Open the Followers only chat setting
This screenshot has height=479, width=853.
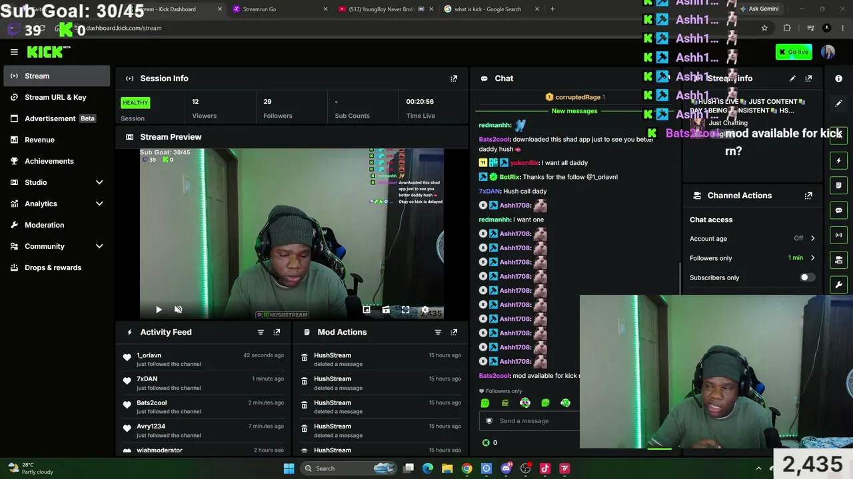(x=752, y=258)
